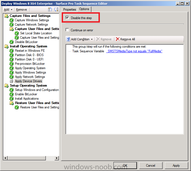Select the Pre-provision BitLocker step
Viewport: 191px width, 171px height.
[x=30, y=64]
